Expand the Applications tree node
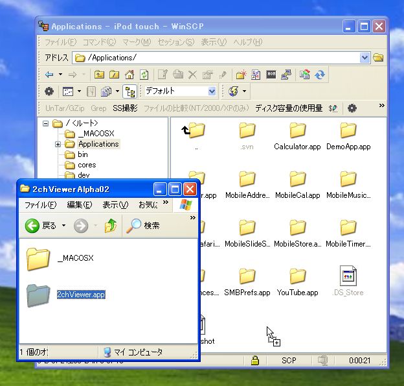Screen dimensions: 404x386 58,144
